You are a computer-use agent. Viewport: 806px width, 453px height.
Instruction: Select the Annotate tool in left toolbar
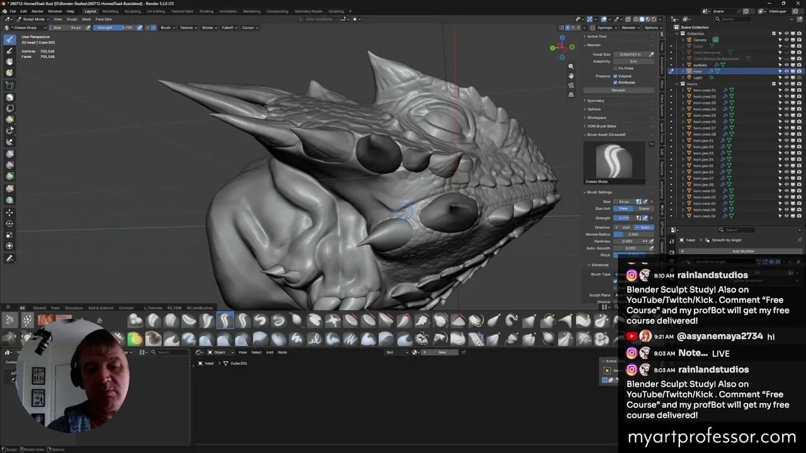[9, 259]
